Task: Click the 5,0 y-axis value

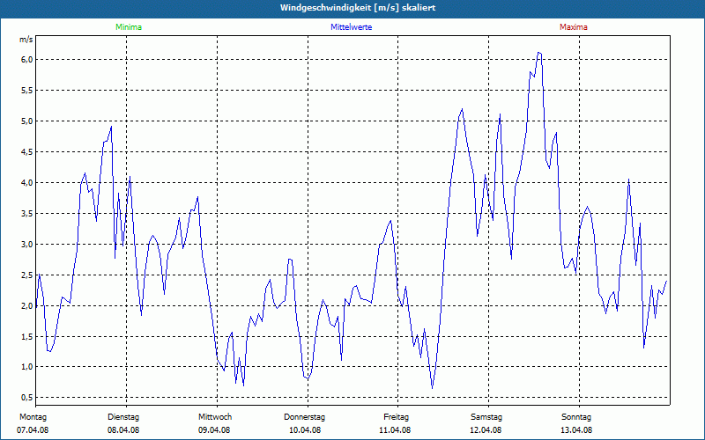Action: coord(27,121)
